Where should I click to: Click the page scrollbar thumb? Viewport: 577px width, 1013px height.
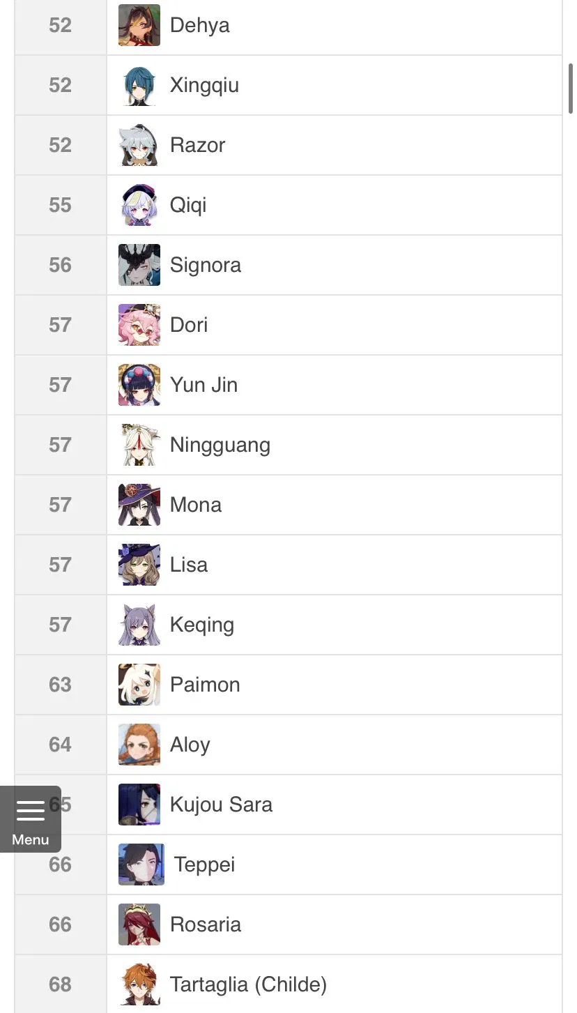pos(571,88)
